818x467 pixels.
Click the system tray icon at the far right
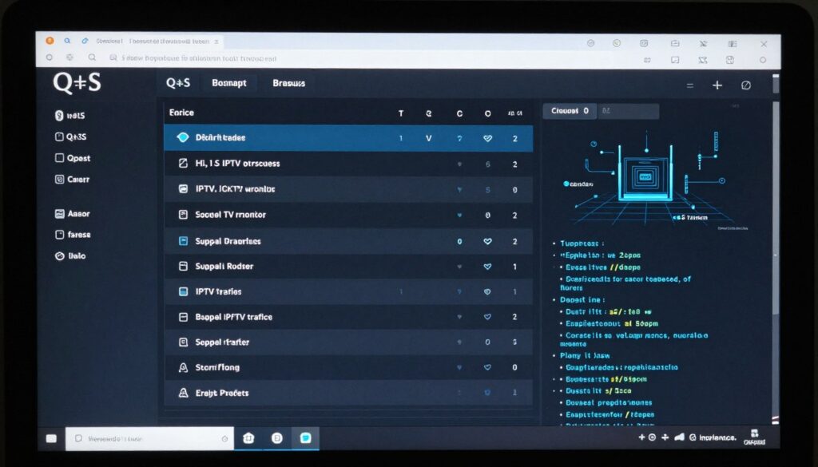(754, 437)
